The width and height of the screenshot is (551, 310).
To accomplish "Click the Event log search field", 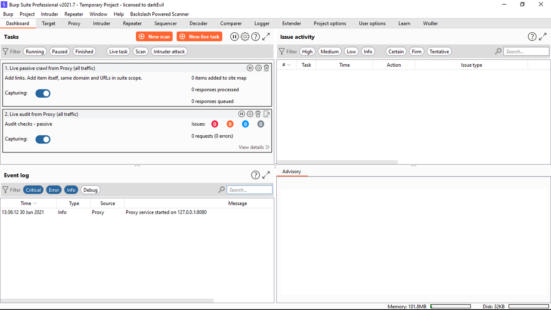I will click(250, 189).
